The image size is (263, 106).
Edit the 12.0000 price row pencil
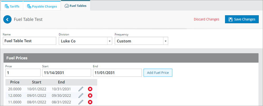(81, 96)
